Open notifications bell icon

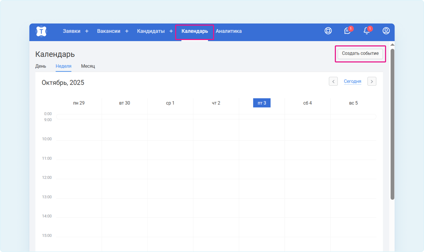coord(367,31)
